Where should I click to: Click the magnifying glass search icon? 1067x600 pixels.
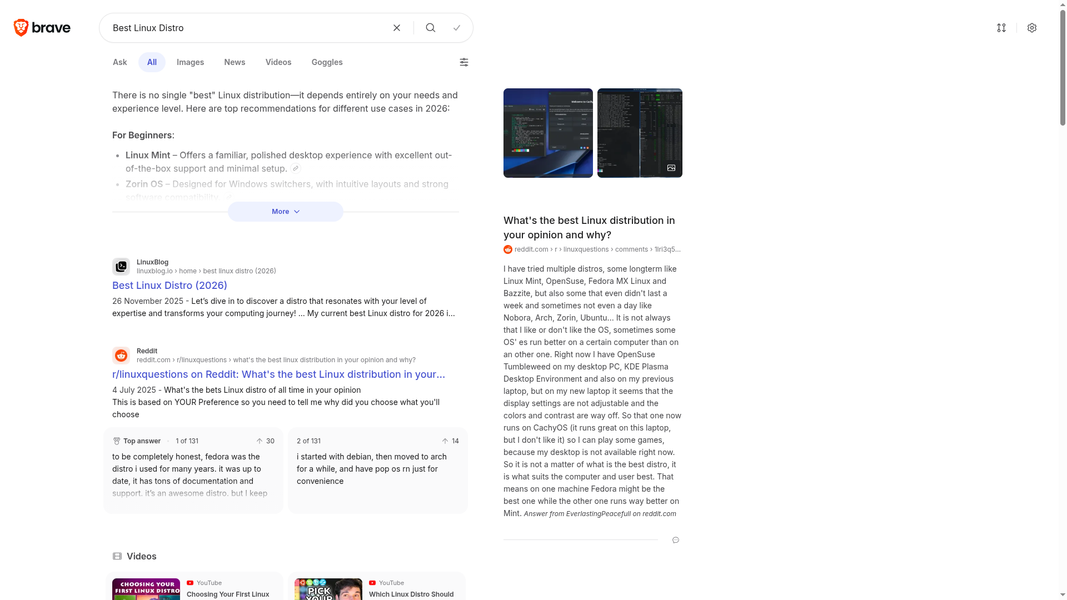click(431, 27)
